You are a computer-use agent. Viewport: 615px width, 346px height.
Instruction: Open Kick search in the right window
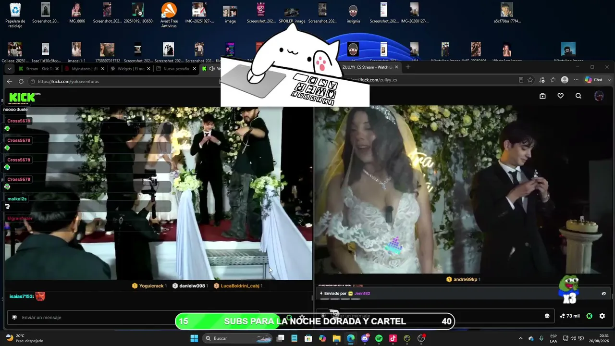pyautogui.click(x=578, y=96)
